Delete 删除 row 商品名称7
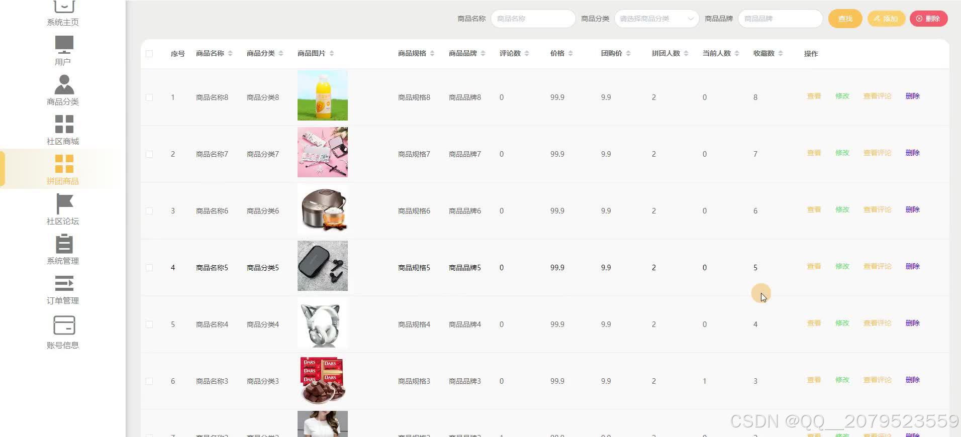 (x=913, y=153)
